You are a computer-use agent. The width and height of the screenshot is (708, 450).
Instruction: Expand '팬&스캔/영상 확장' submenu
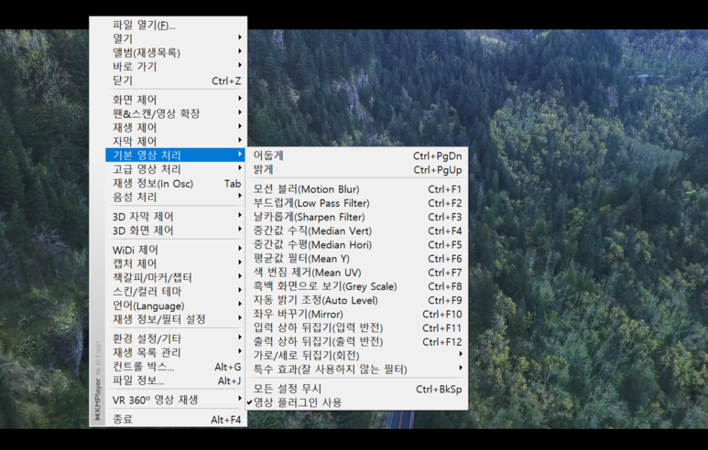click(x=175, y=113)
